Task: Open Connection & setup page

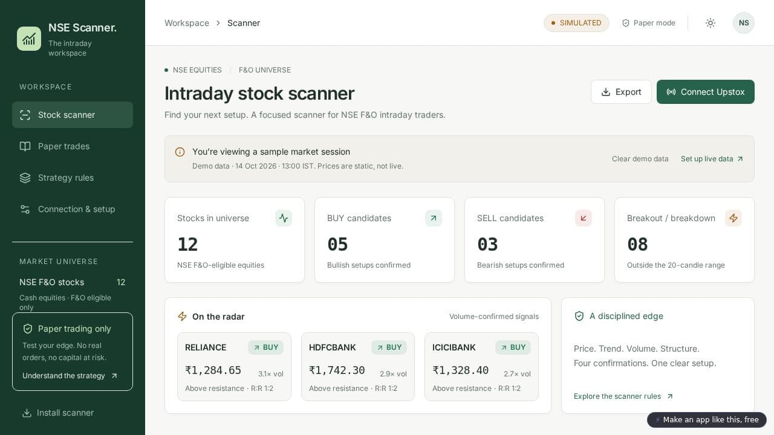Action: (73, 209)
